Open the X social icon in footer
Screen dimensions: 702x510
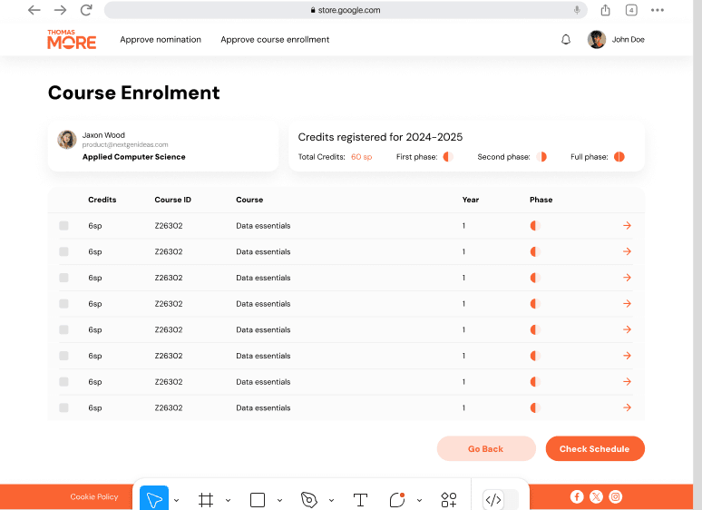tap(596, 496)
